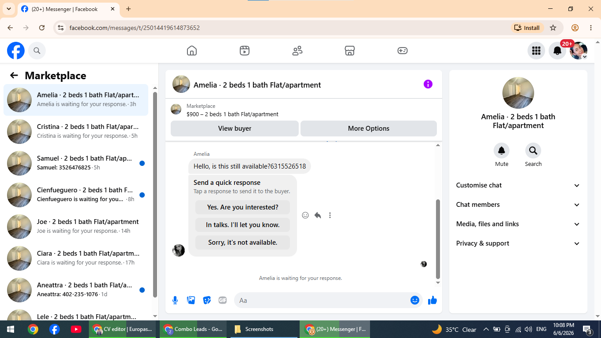Click the More Options button
Viewport: 601px width, 338px height.
pos(369,129)
